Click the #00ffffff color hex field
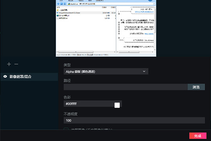 [89, 104]
